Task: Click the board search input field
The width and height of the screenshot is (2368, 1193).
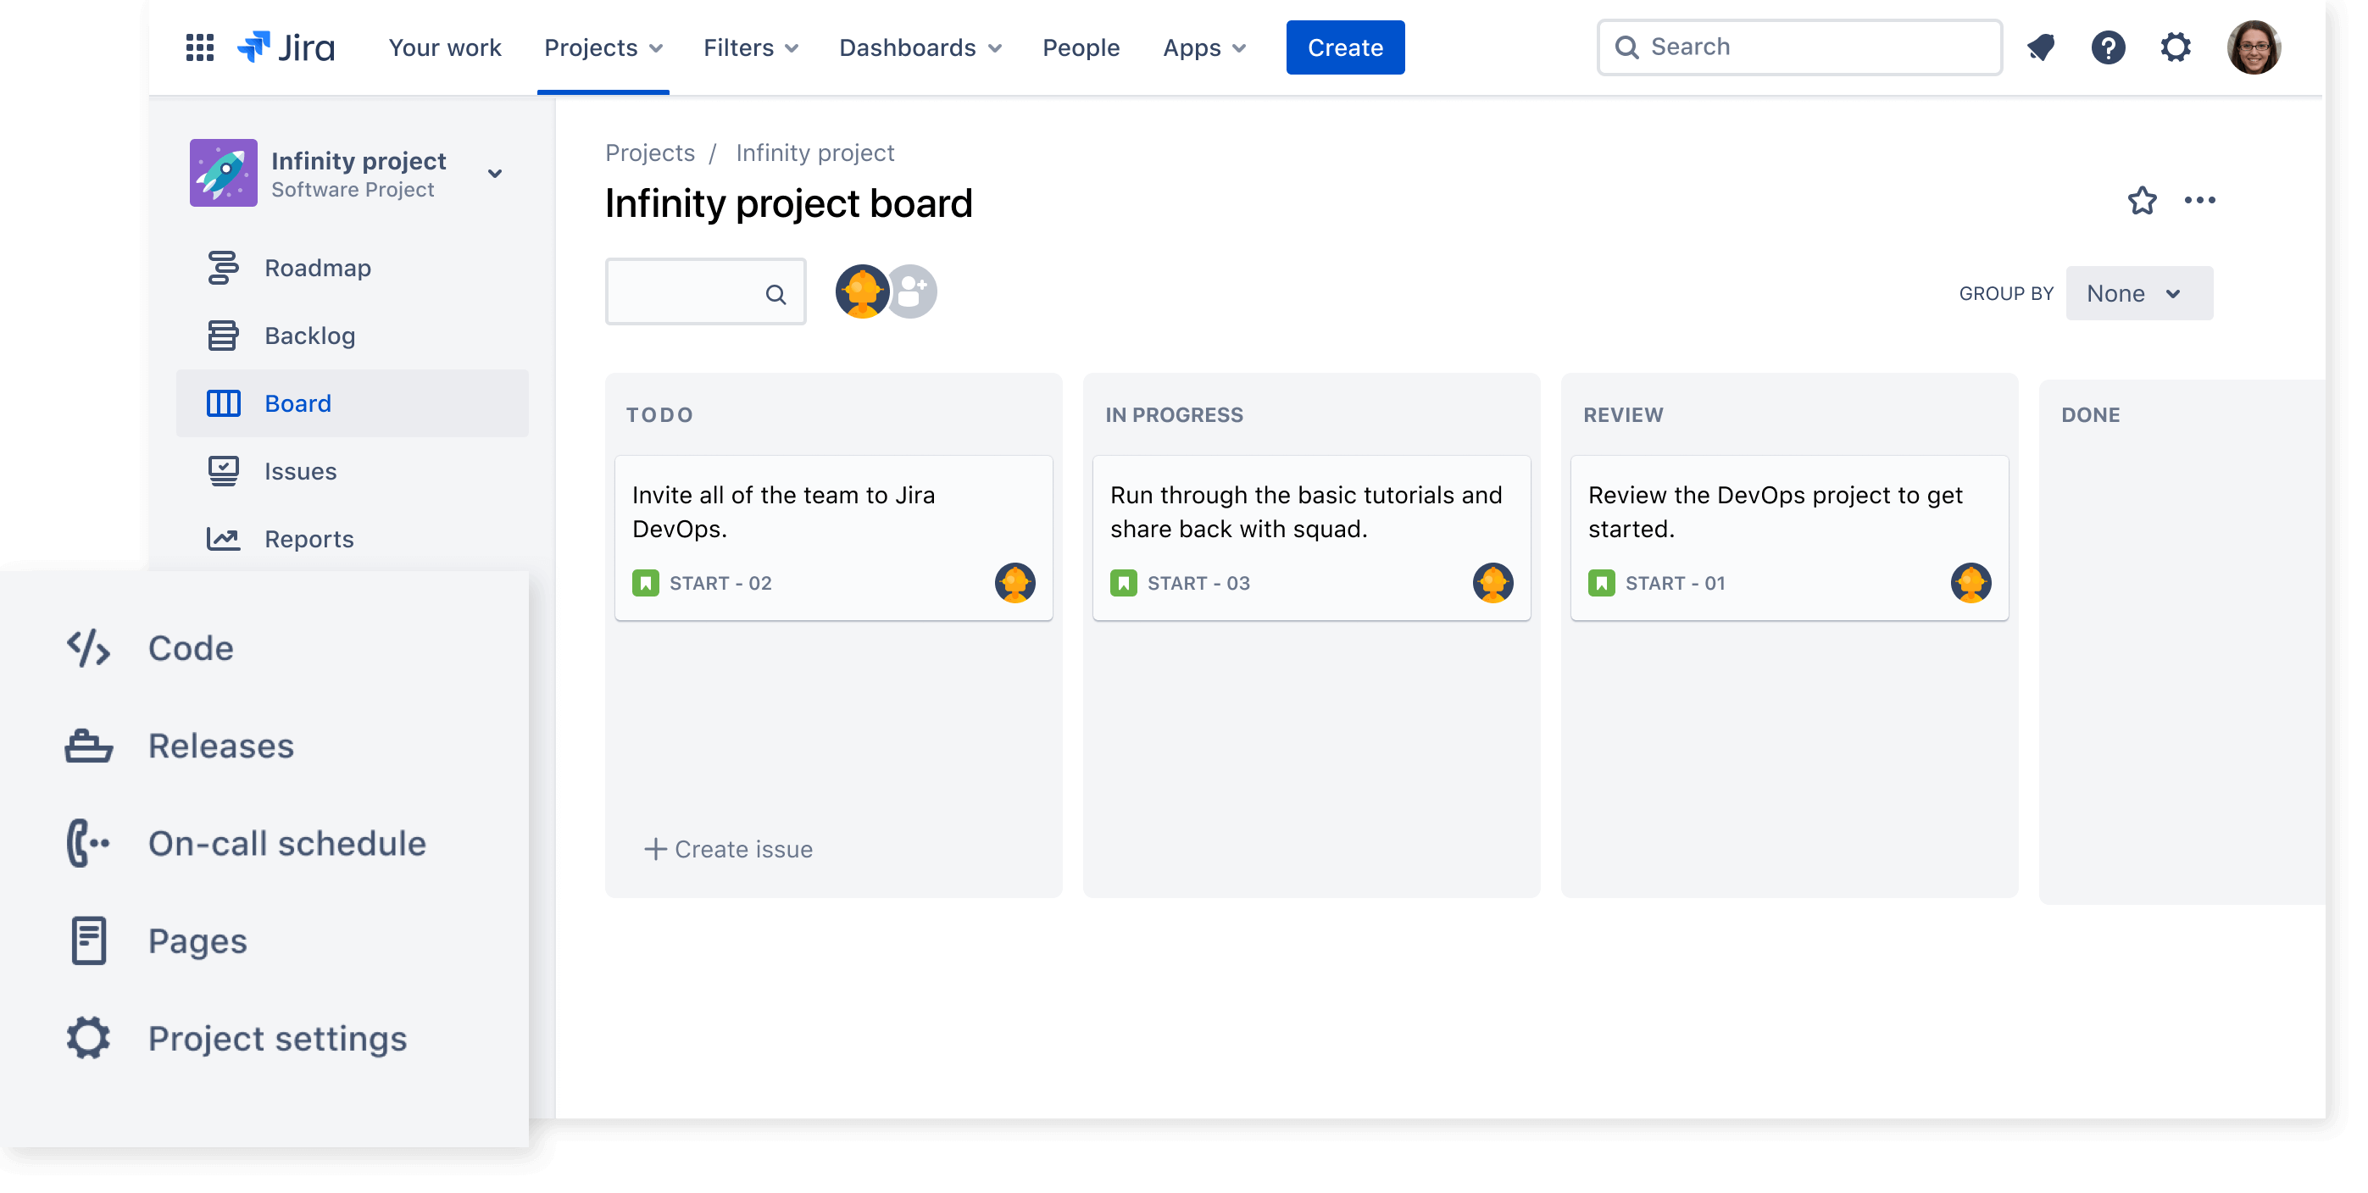Action: 704,294
